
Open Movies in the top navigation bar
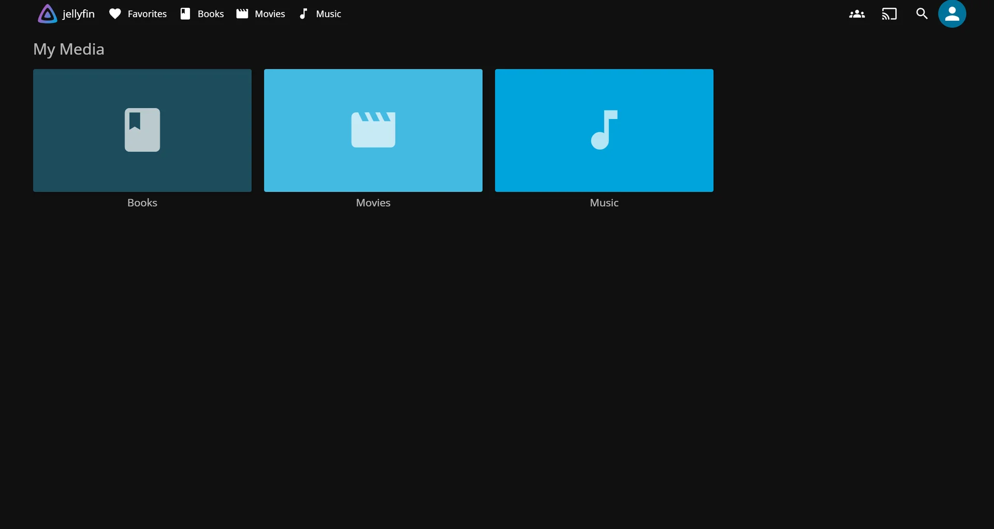point(261,14)
